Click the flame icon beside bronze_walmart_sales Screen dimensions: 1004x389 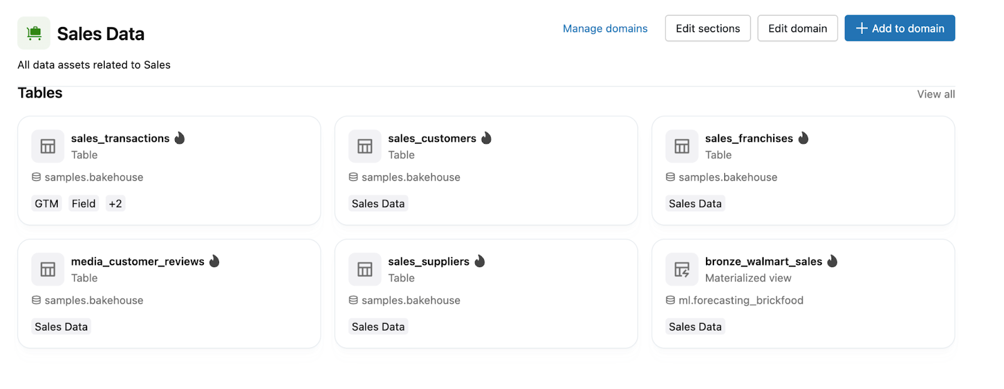(x=833, y=261)
